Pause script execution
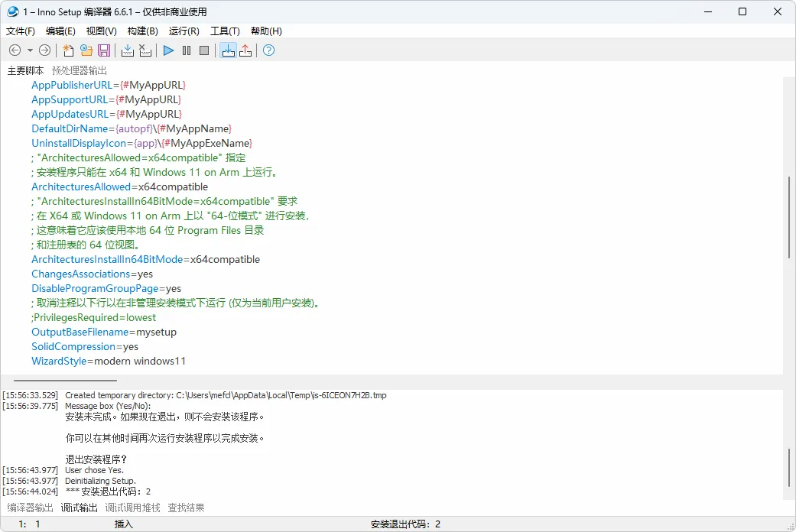The width and height of the screenshot is (796, 532). pyautogui.click(x=186, y=50)
